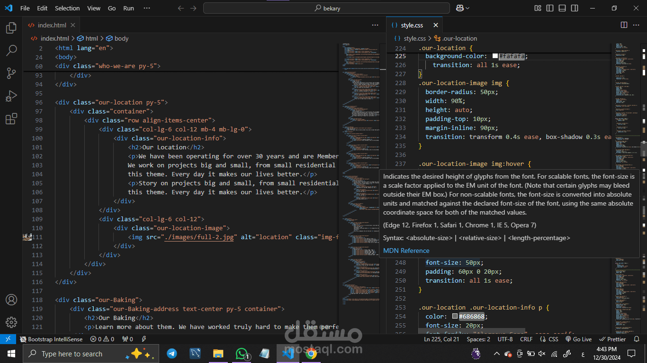Switch to the index.html tab

click(52, 25)
